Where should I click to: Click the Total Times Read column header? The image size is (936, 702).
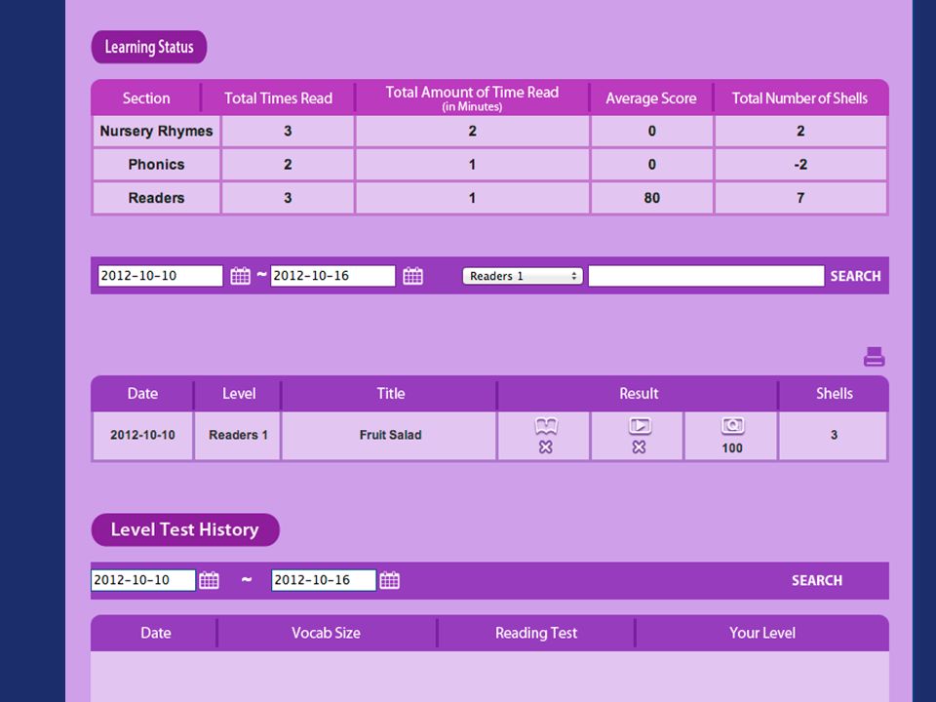click(x=278, y=98)
